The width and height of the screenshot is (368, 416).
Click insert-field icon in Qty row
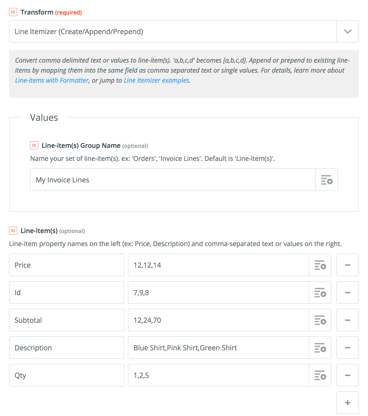click(x=320, y=375)
